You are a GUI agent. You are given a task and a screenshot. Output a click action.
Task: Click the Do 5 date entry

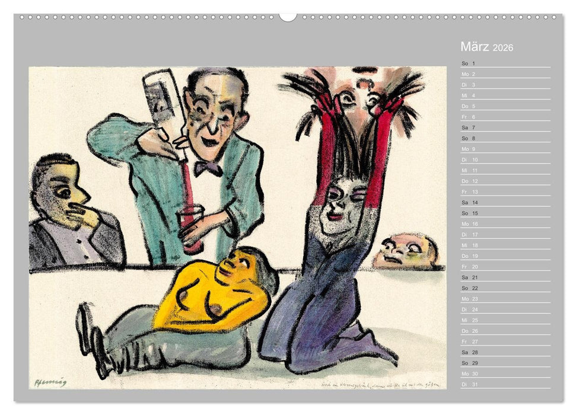pos(469,107)
